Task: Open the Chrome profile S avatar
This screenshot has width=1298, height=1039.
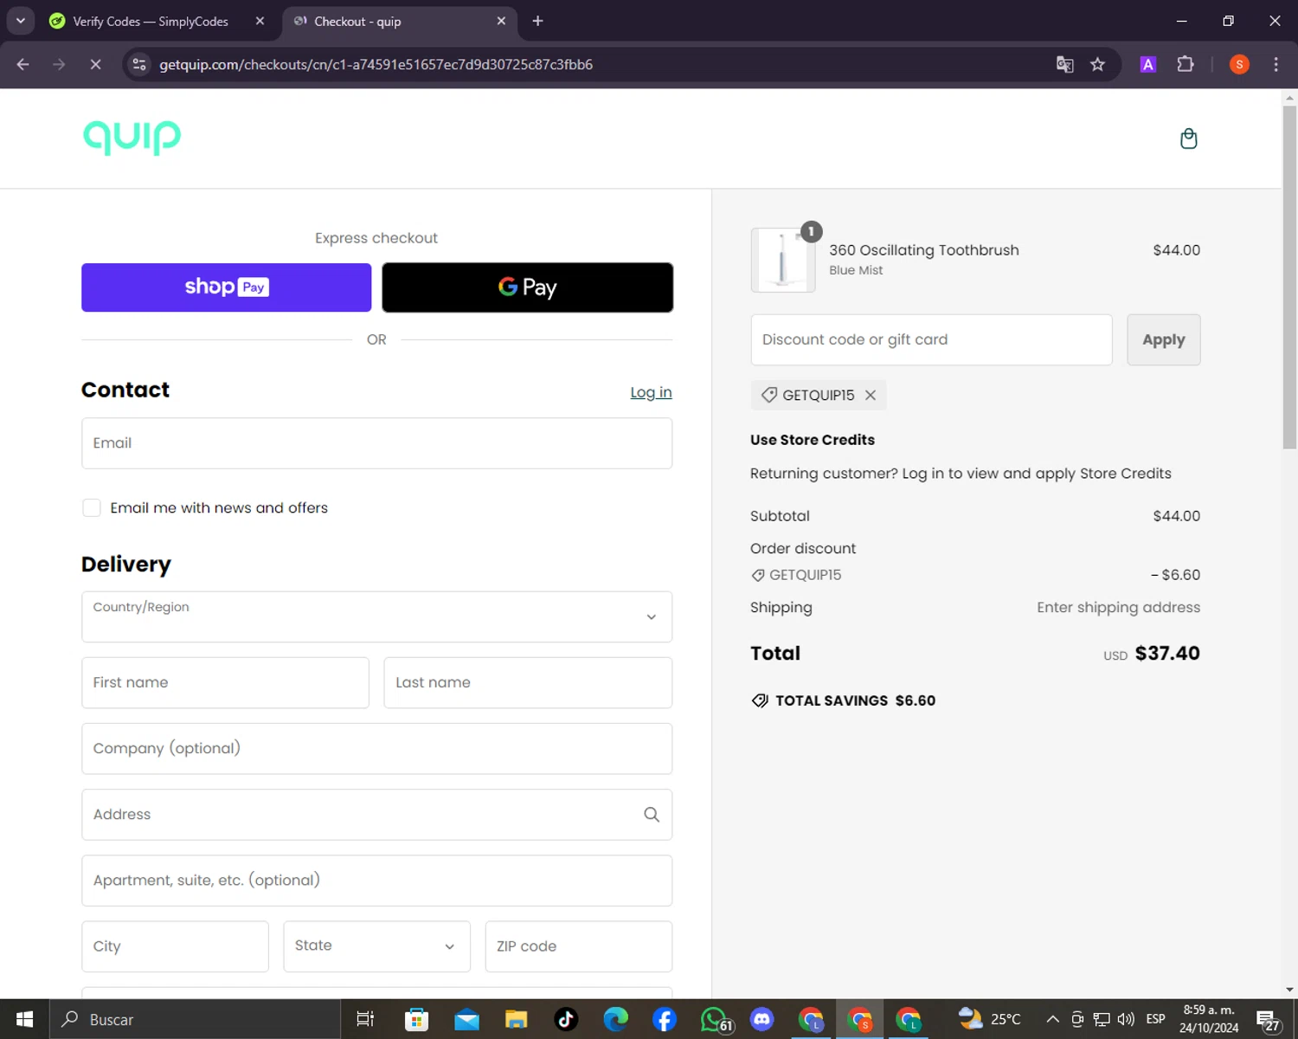Action: [1239, 64]
